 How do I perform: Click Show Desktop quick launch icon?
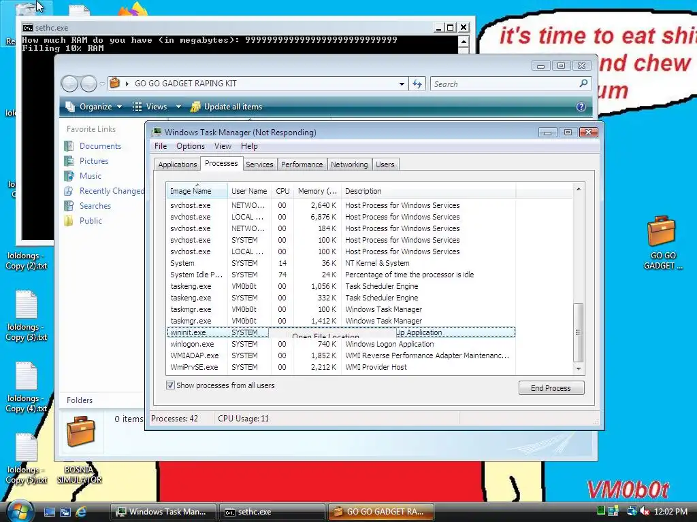(x=49, y=512)
